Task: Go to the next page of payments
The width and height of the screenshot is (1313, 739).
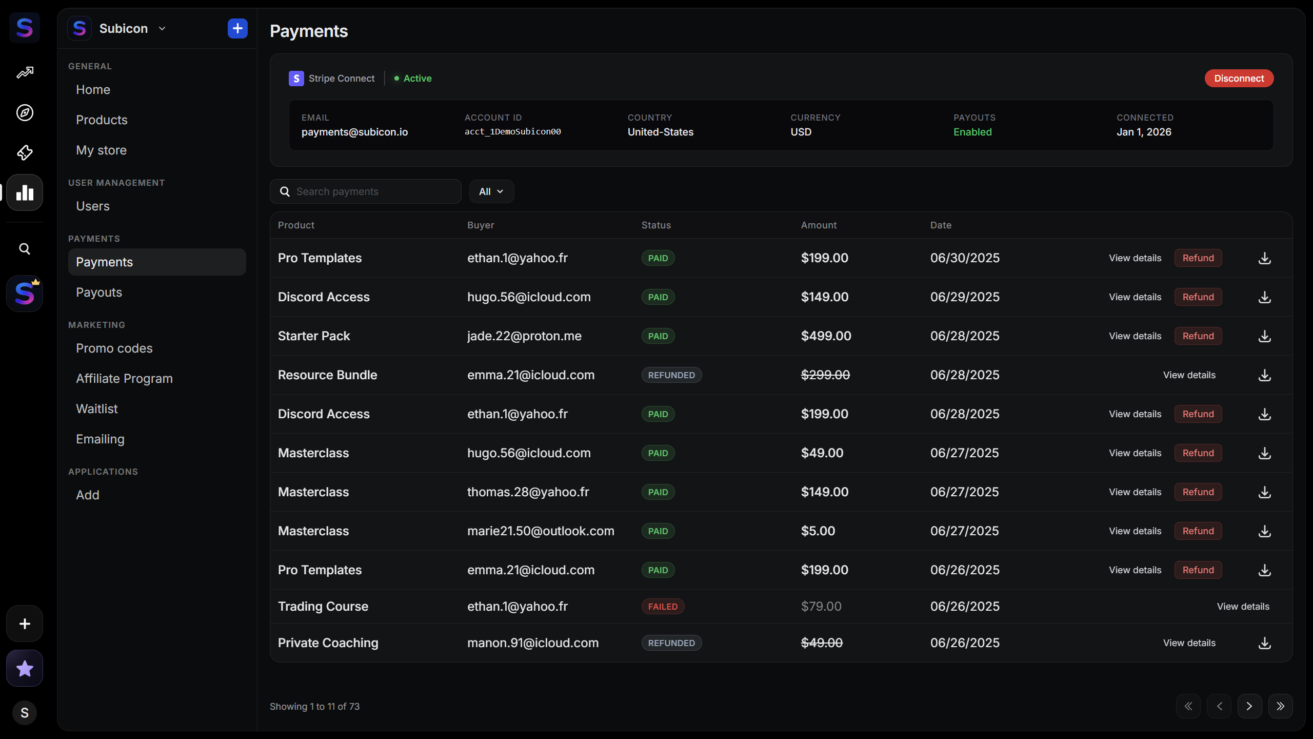Action: 1250,706
